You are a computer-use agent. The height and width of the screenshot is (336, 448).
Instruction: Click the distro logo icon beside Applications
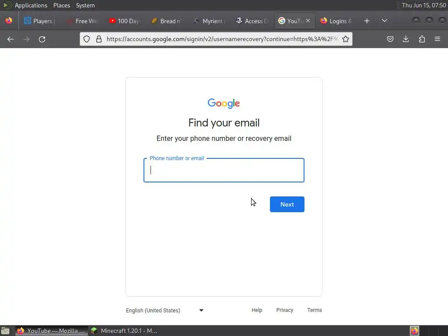[7, 5]
